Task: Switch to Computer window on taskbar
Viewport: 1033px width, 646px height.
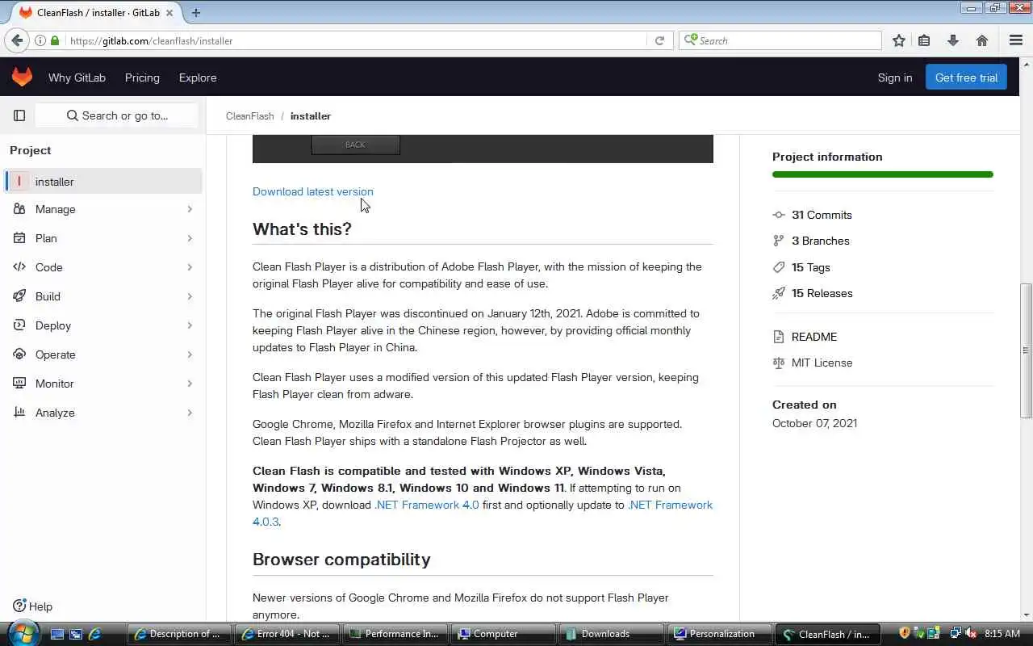Action: [503, 634]
